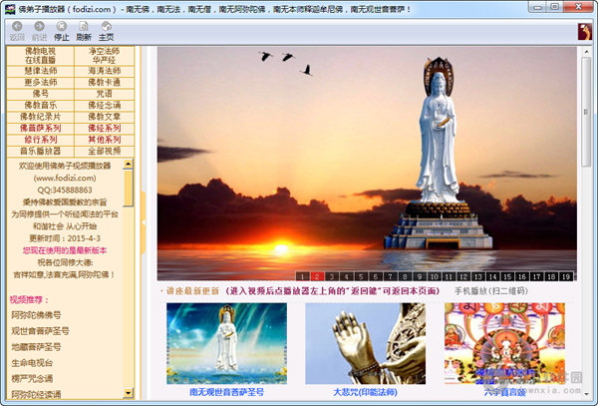Jump to slideshow slide 15
Image resolution: width=598 pixels, height=406 pixels.
click(507, 276)
